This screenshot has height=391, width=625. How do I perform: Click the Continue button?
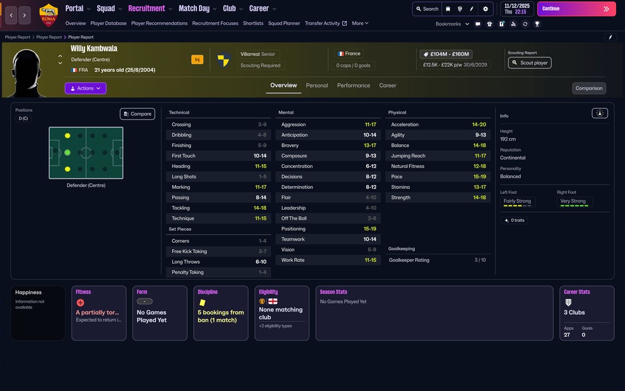point(576,9)
